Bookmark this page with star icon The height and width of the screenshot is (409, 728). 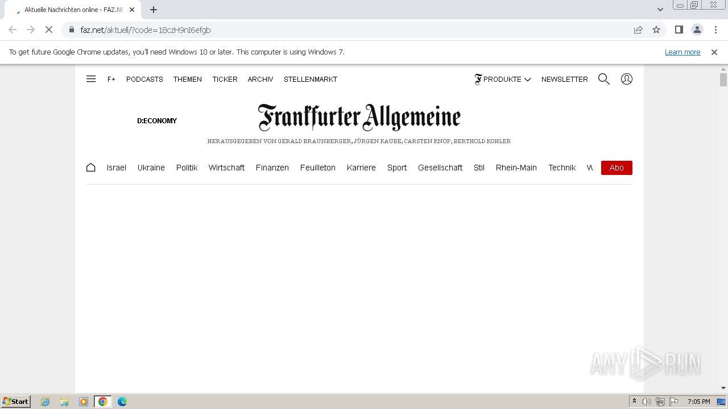(656, 30)
